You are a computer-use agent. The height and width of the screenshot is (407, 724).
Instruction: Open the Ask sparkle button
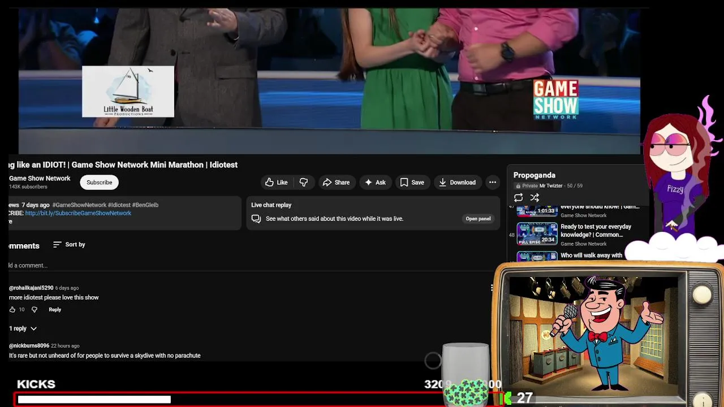point(375,183)
